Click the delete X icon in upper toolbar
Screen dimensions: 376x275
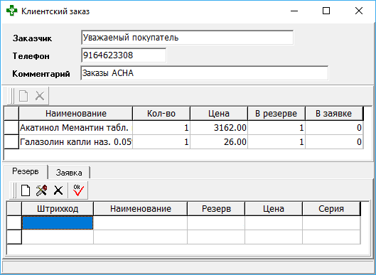(40, 96)
